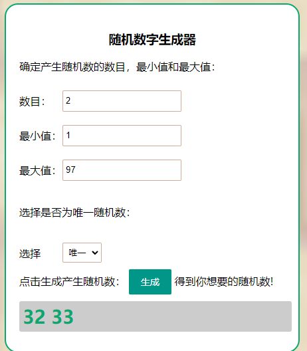Click the 最小值: field label
Screen dimensions: 307x351
(37, 136)
